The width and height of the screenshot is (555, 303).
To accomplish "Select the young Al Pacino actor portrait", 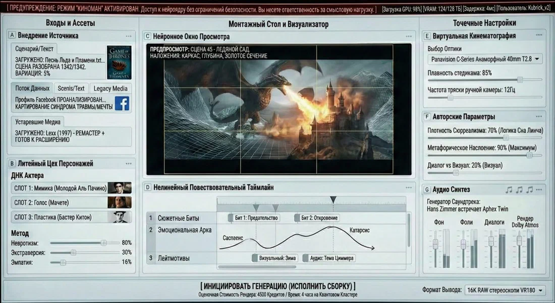I will (120, 188).
